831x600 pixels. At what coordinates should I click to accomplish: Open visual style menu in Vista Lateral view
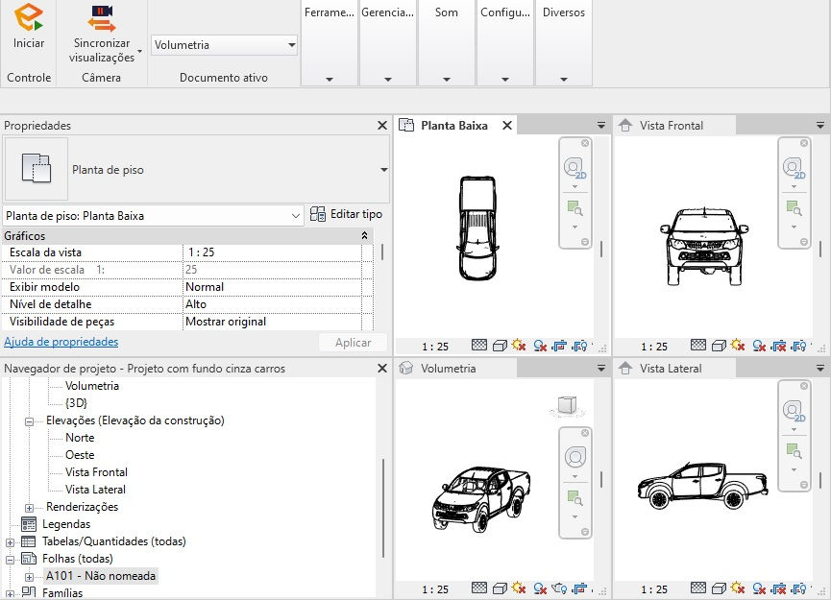tap(719, 588)
